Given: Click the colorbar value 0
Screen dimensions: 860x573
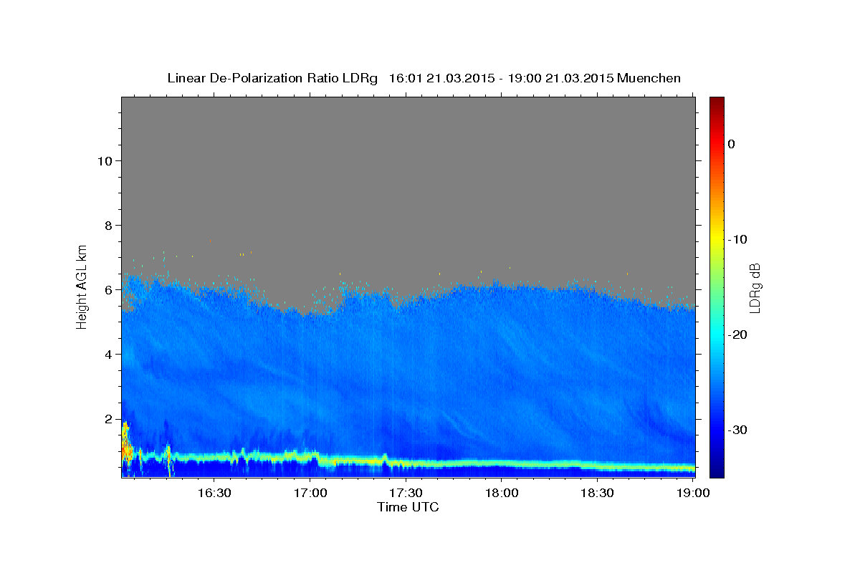Looking at the screenshot, I should 731,143.
